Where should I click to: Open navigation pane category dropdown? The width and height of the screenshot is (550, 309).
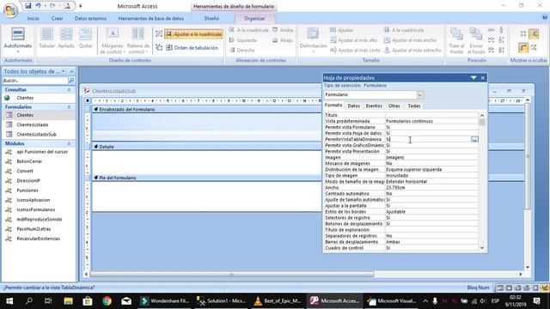point(63,71)
